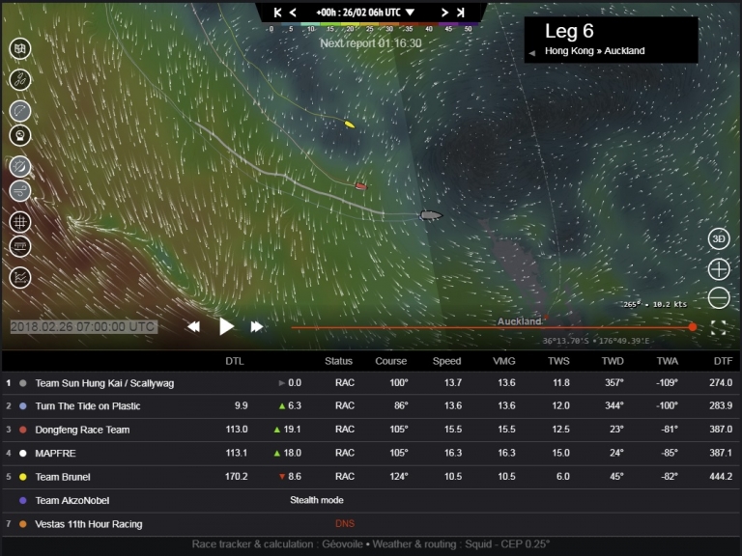Go to next forecast step
The image size is (742, 556).
(x=444, y=13)
